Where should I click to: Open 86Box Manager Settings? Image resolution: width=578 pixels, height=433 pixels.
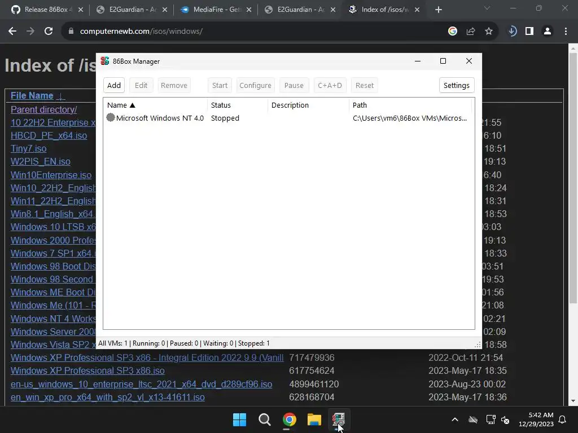pos(456,86)
